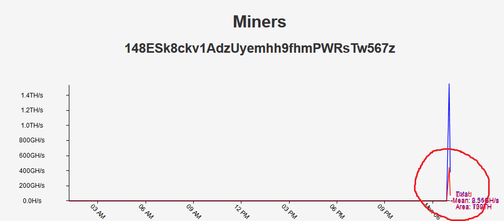The height and width of the screenshot is (221, 504).
Task: Click the 1.0TH/s y-axis label
Action: coord(32,125)
